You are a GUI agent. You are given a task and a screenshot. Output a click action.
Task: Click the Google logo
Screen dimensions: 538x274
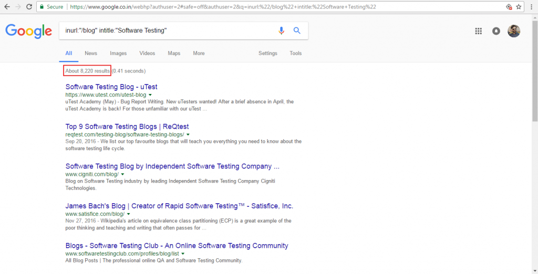coord(28,31)
